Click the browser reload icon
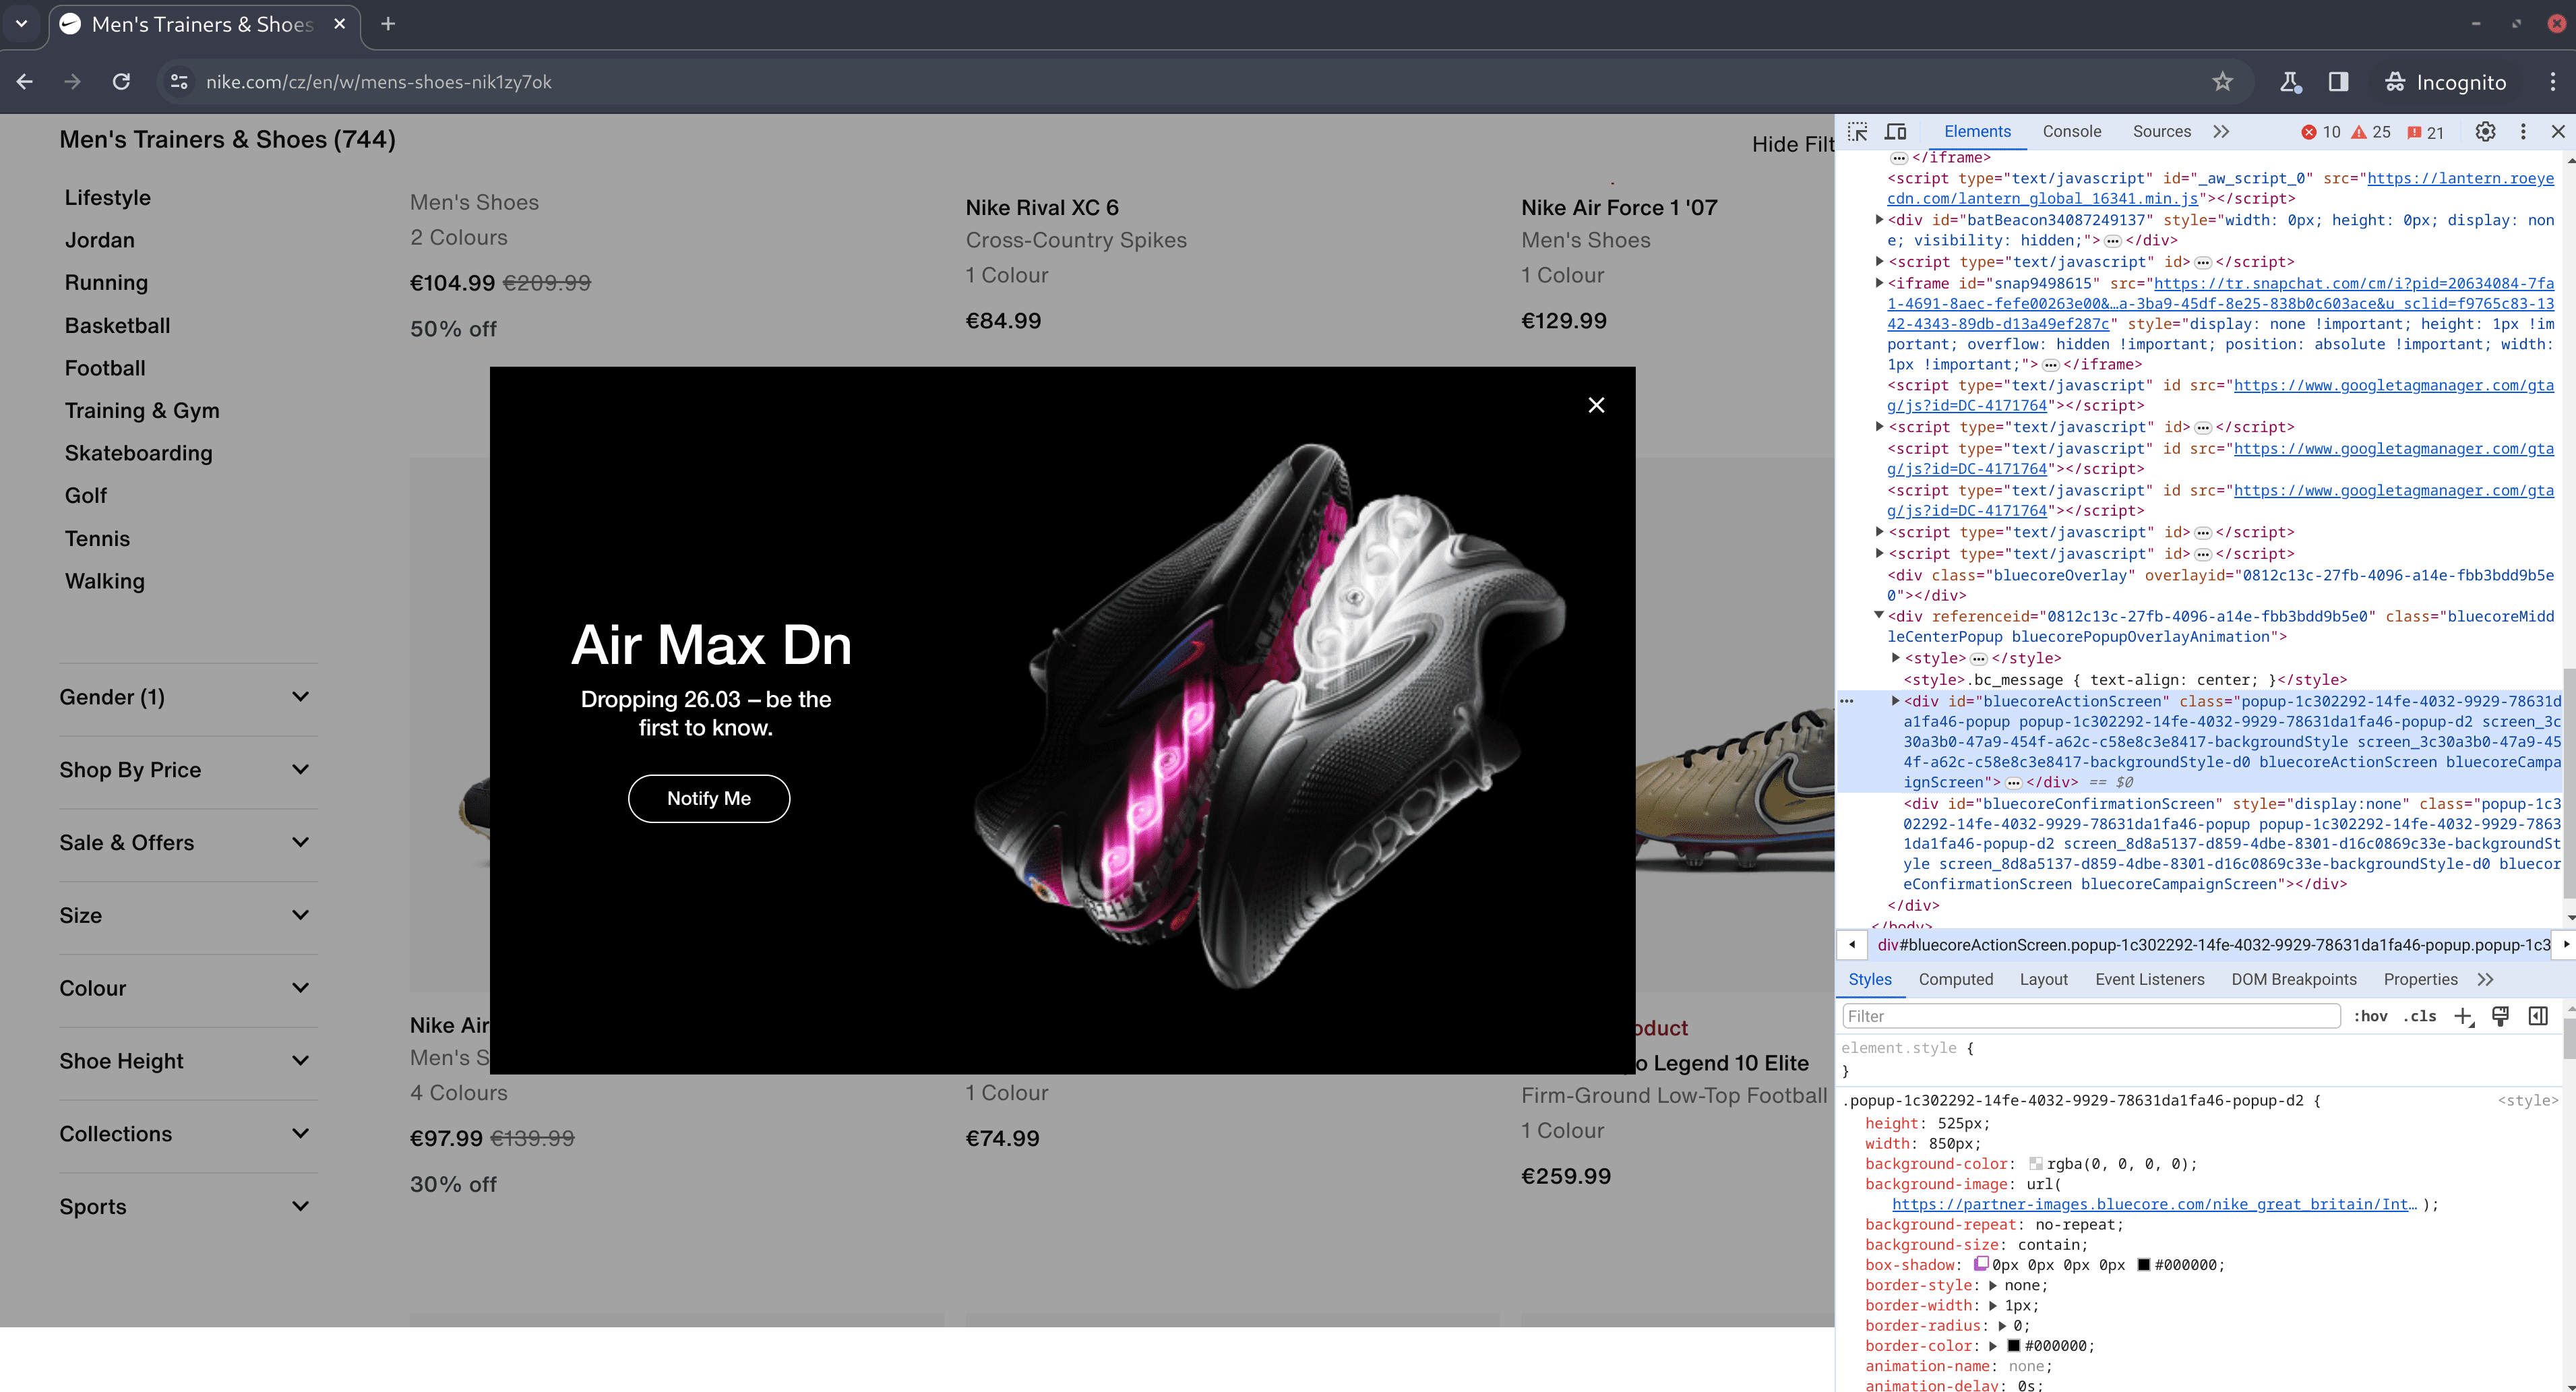 point(121,82)
